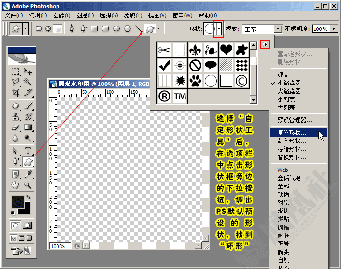The width and height of the screenshot is (341, 269).
Task: Select the Eraser tool
Action: (x=15, y=127)
